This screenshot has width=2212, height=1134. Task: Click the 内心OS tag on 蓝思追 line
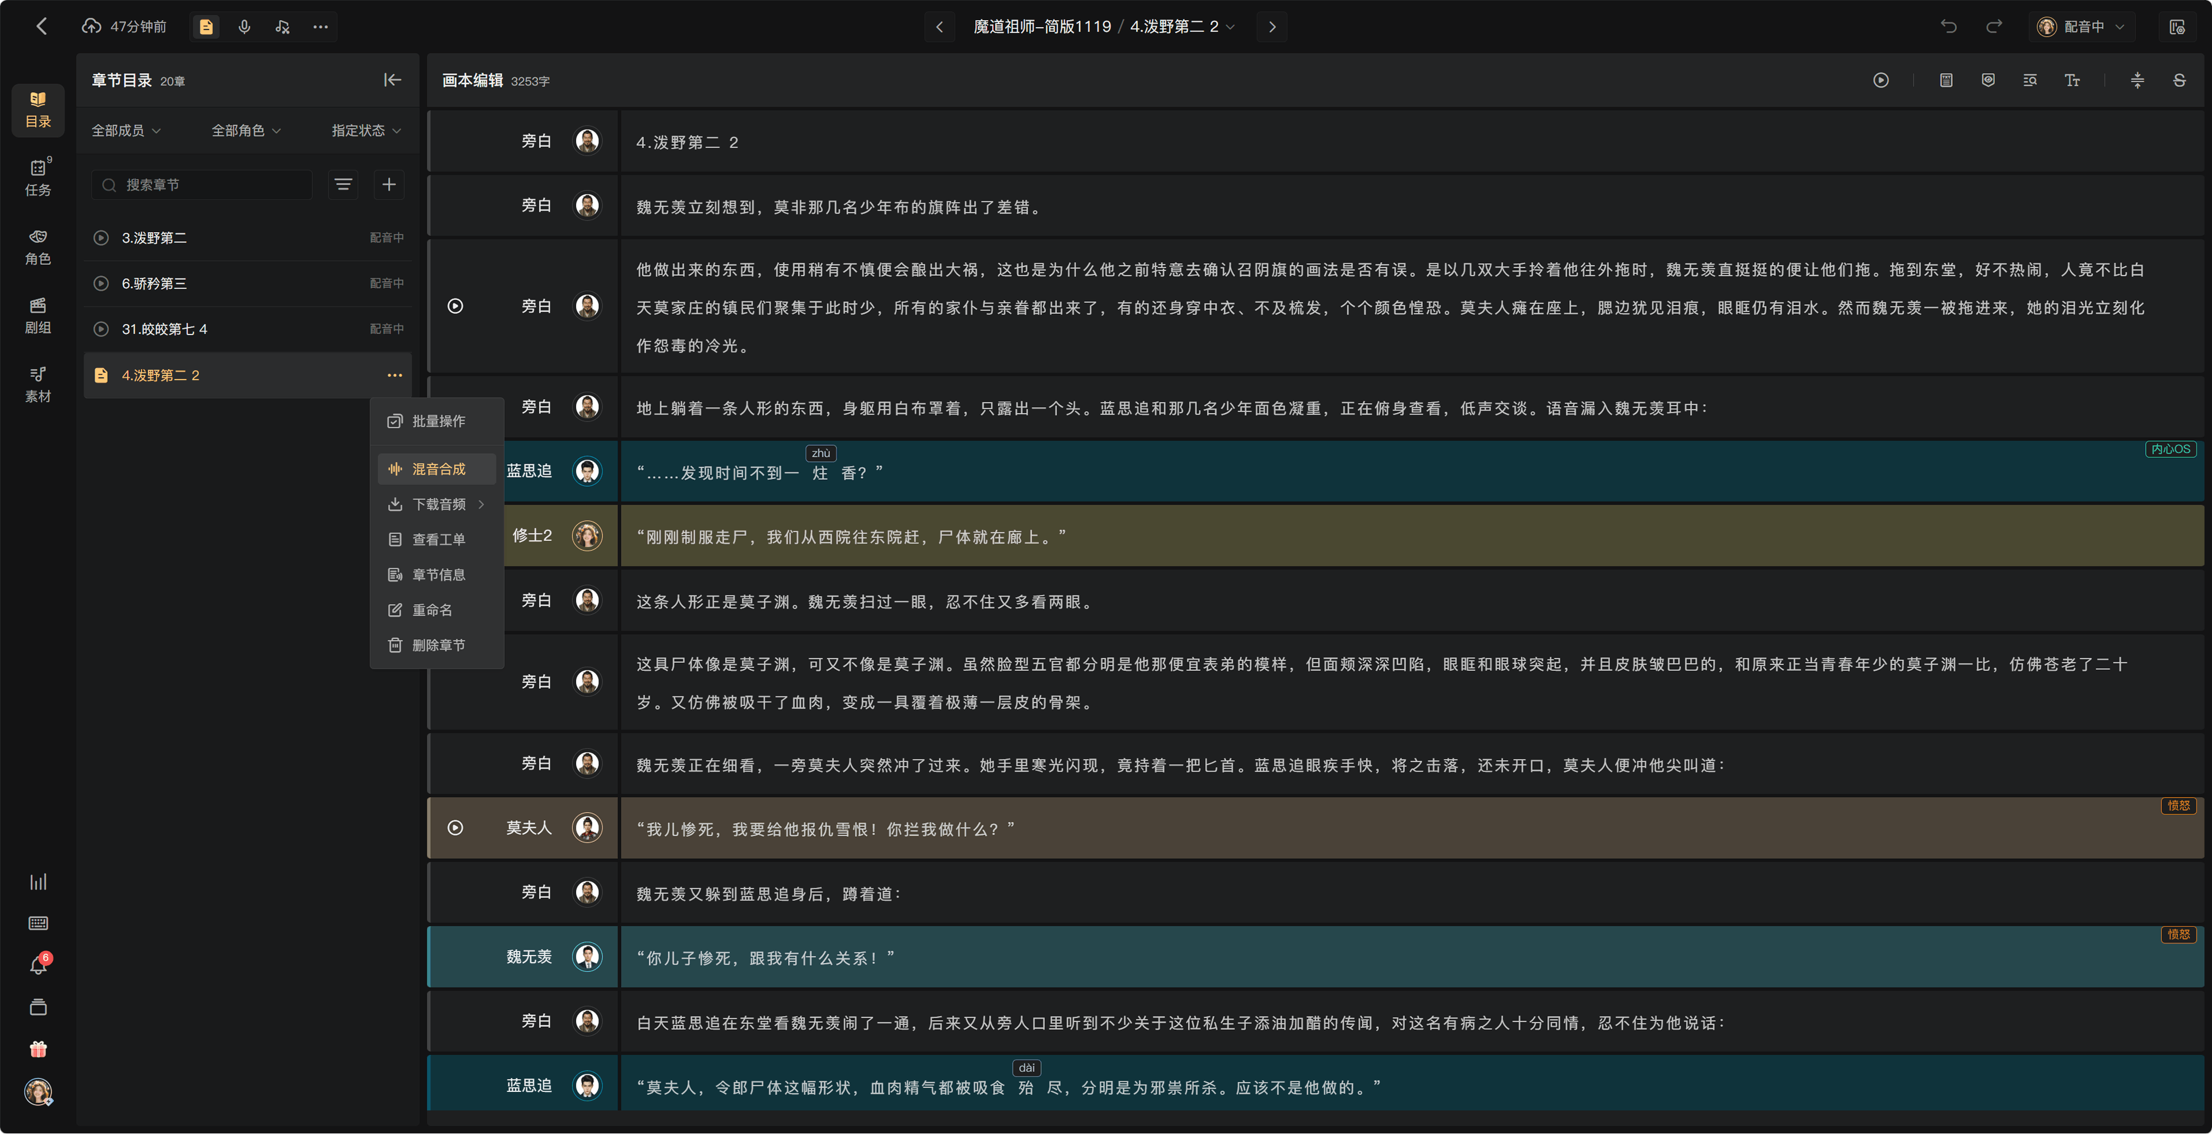point(2170,449)
